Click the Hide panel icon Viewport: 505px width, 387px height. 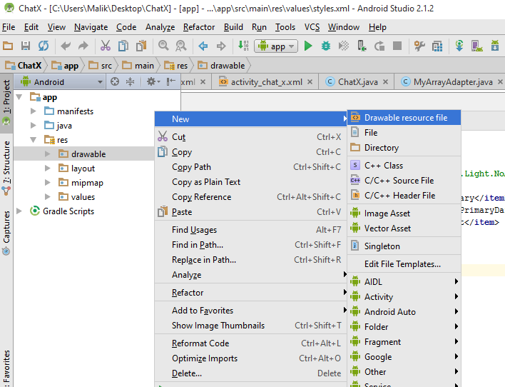170,81
